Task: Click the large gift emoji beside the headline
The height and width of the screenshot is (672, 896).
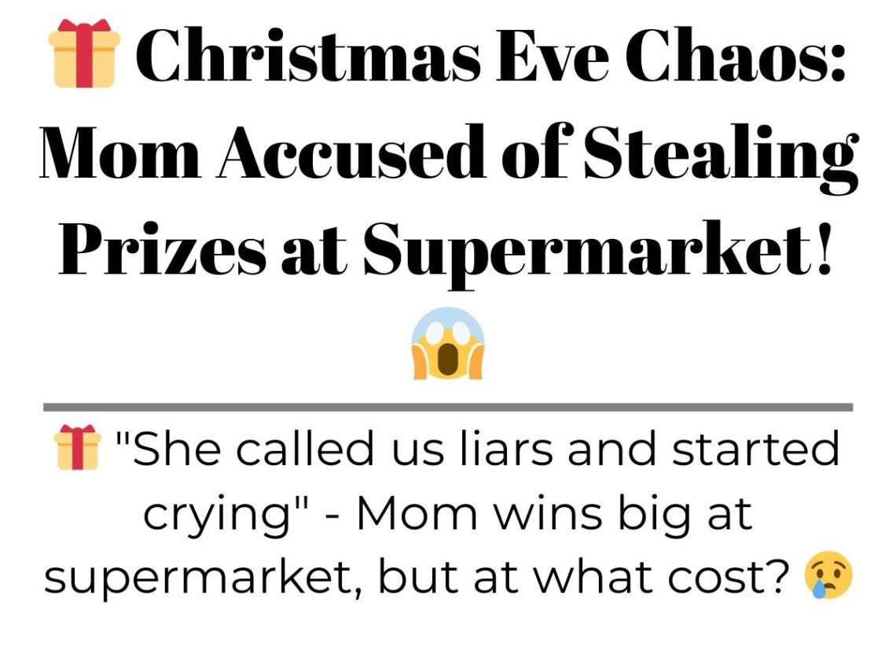Action: (84, 53)
